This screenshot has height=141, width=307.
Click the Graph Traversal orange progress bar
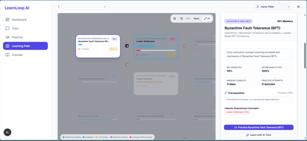pos(156,82)
